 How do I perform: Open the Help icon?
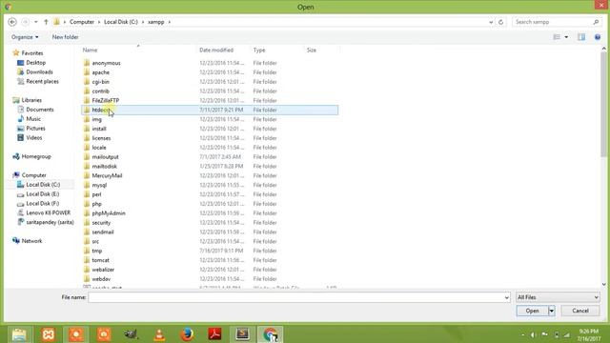coord(598,37)
